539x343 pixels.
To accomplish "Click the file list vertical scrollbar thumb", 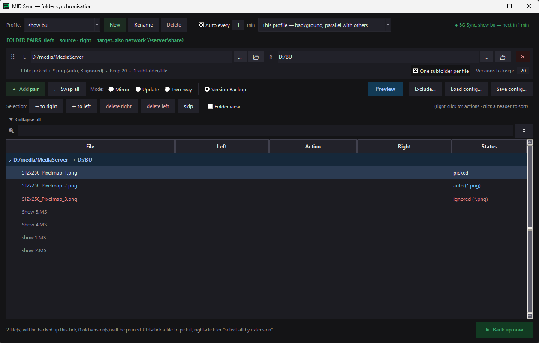I will [530, 229].
